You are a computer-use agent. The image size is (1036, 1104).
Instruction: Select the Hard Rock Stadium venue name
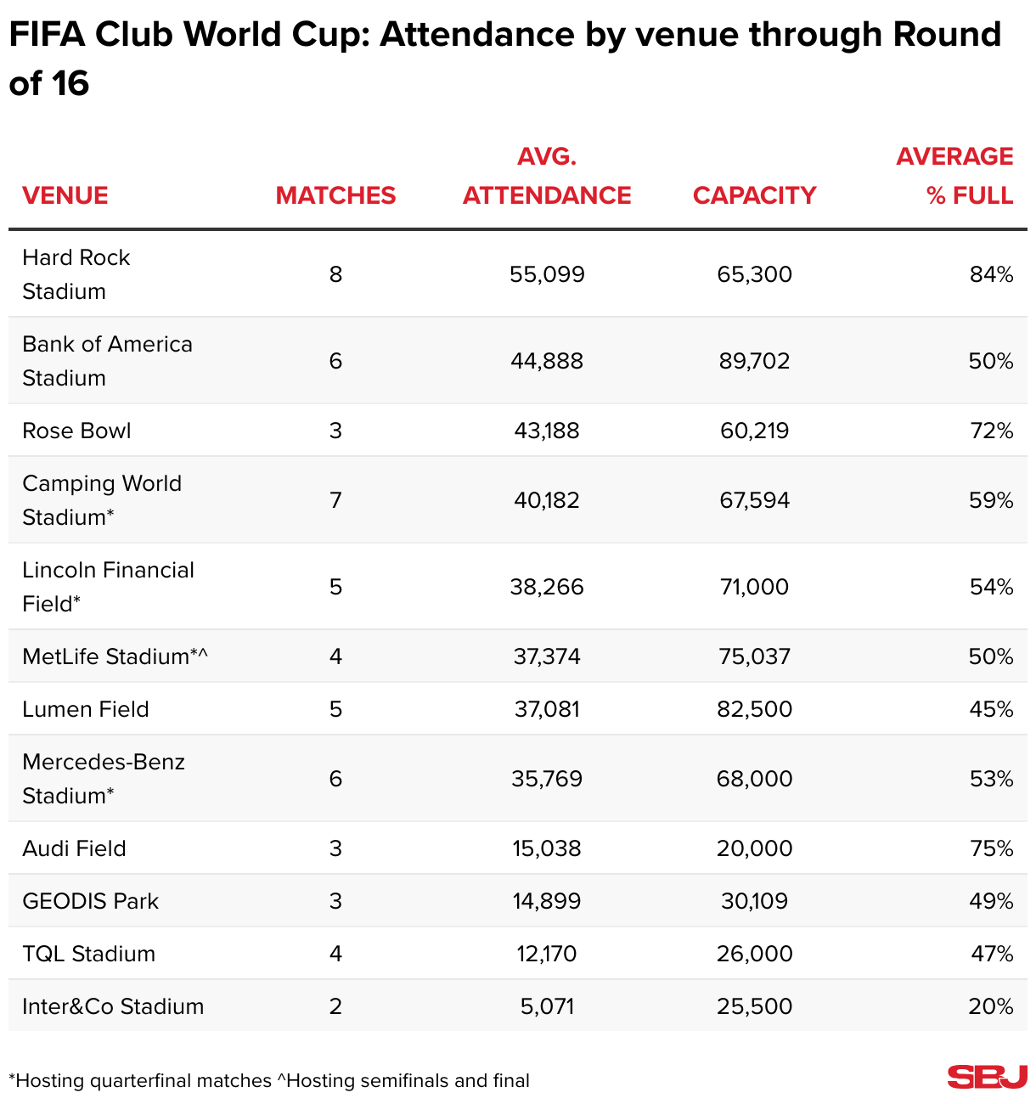click(x=76, y=274)
